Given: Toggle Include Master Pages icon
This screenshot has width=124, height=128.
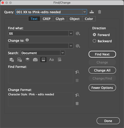Looking at the screenshot, I should (35, 60).
